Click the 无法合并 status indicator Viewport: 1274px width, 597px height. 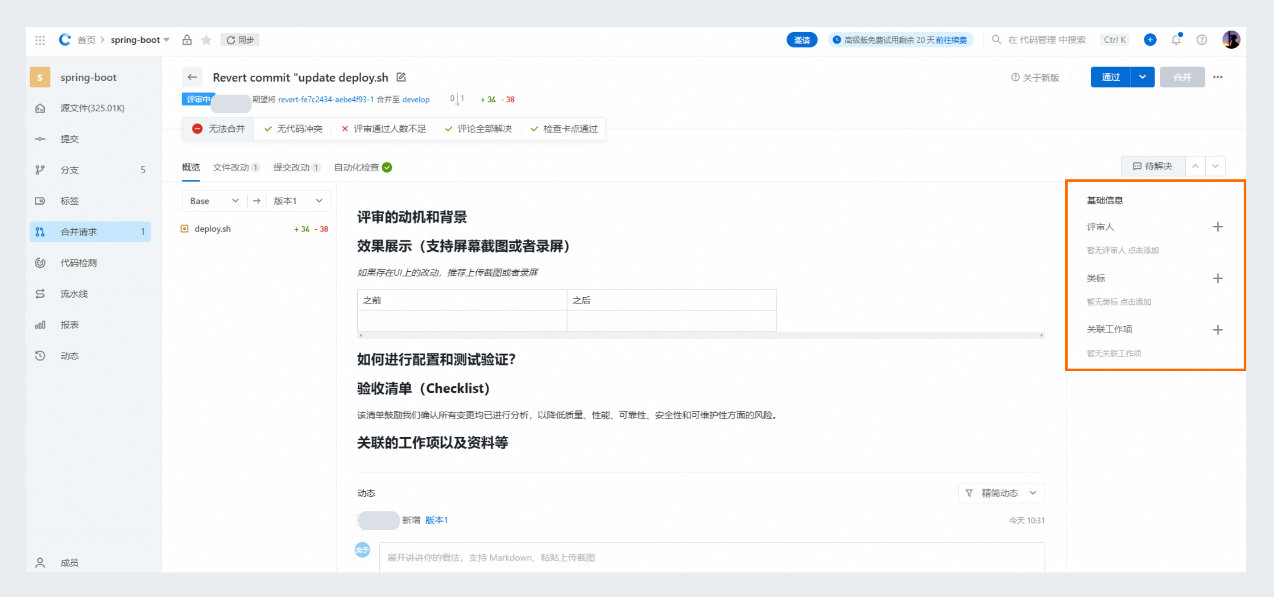point(219,129)
